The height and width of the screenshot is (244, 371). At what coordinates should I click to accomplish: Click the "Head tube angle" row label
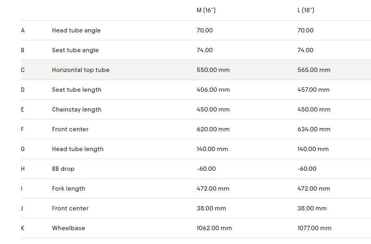click(76, 30)
